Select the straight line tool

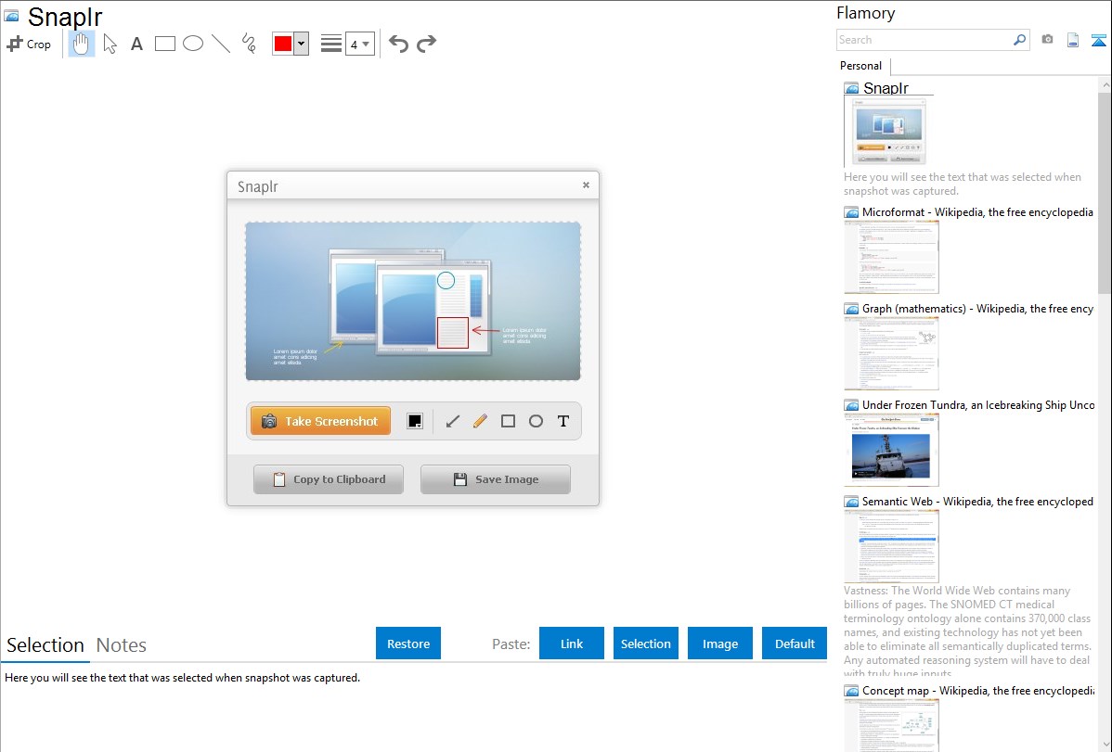[x=221, y=44]
